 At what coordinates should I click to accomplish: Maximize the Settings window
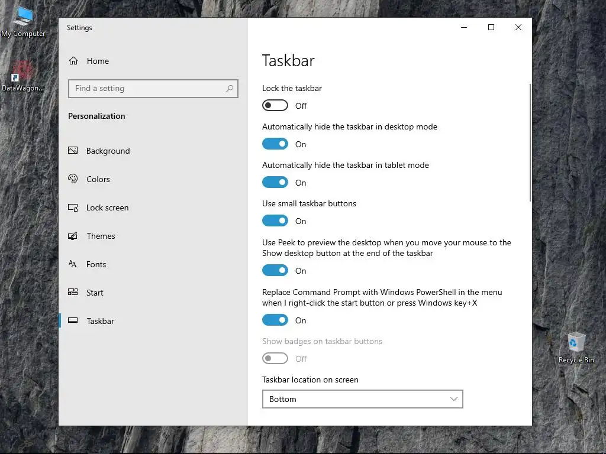pos(491,27)
